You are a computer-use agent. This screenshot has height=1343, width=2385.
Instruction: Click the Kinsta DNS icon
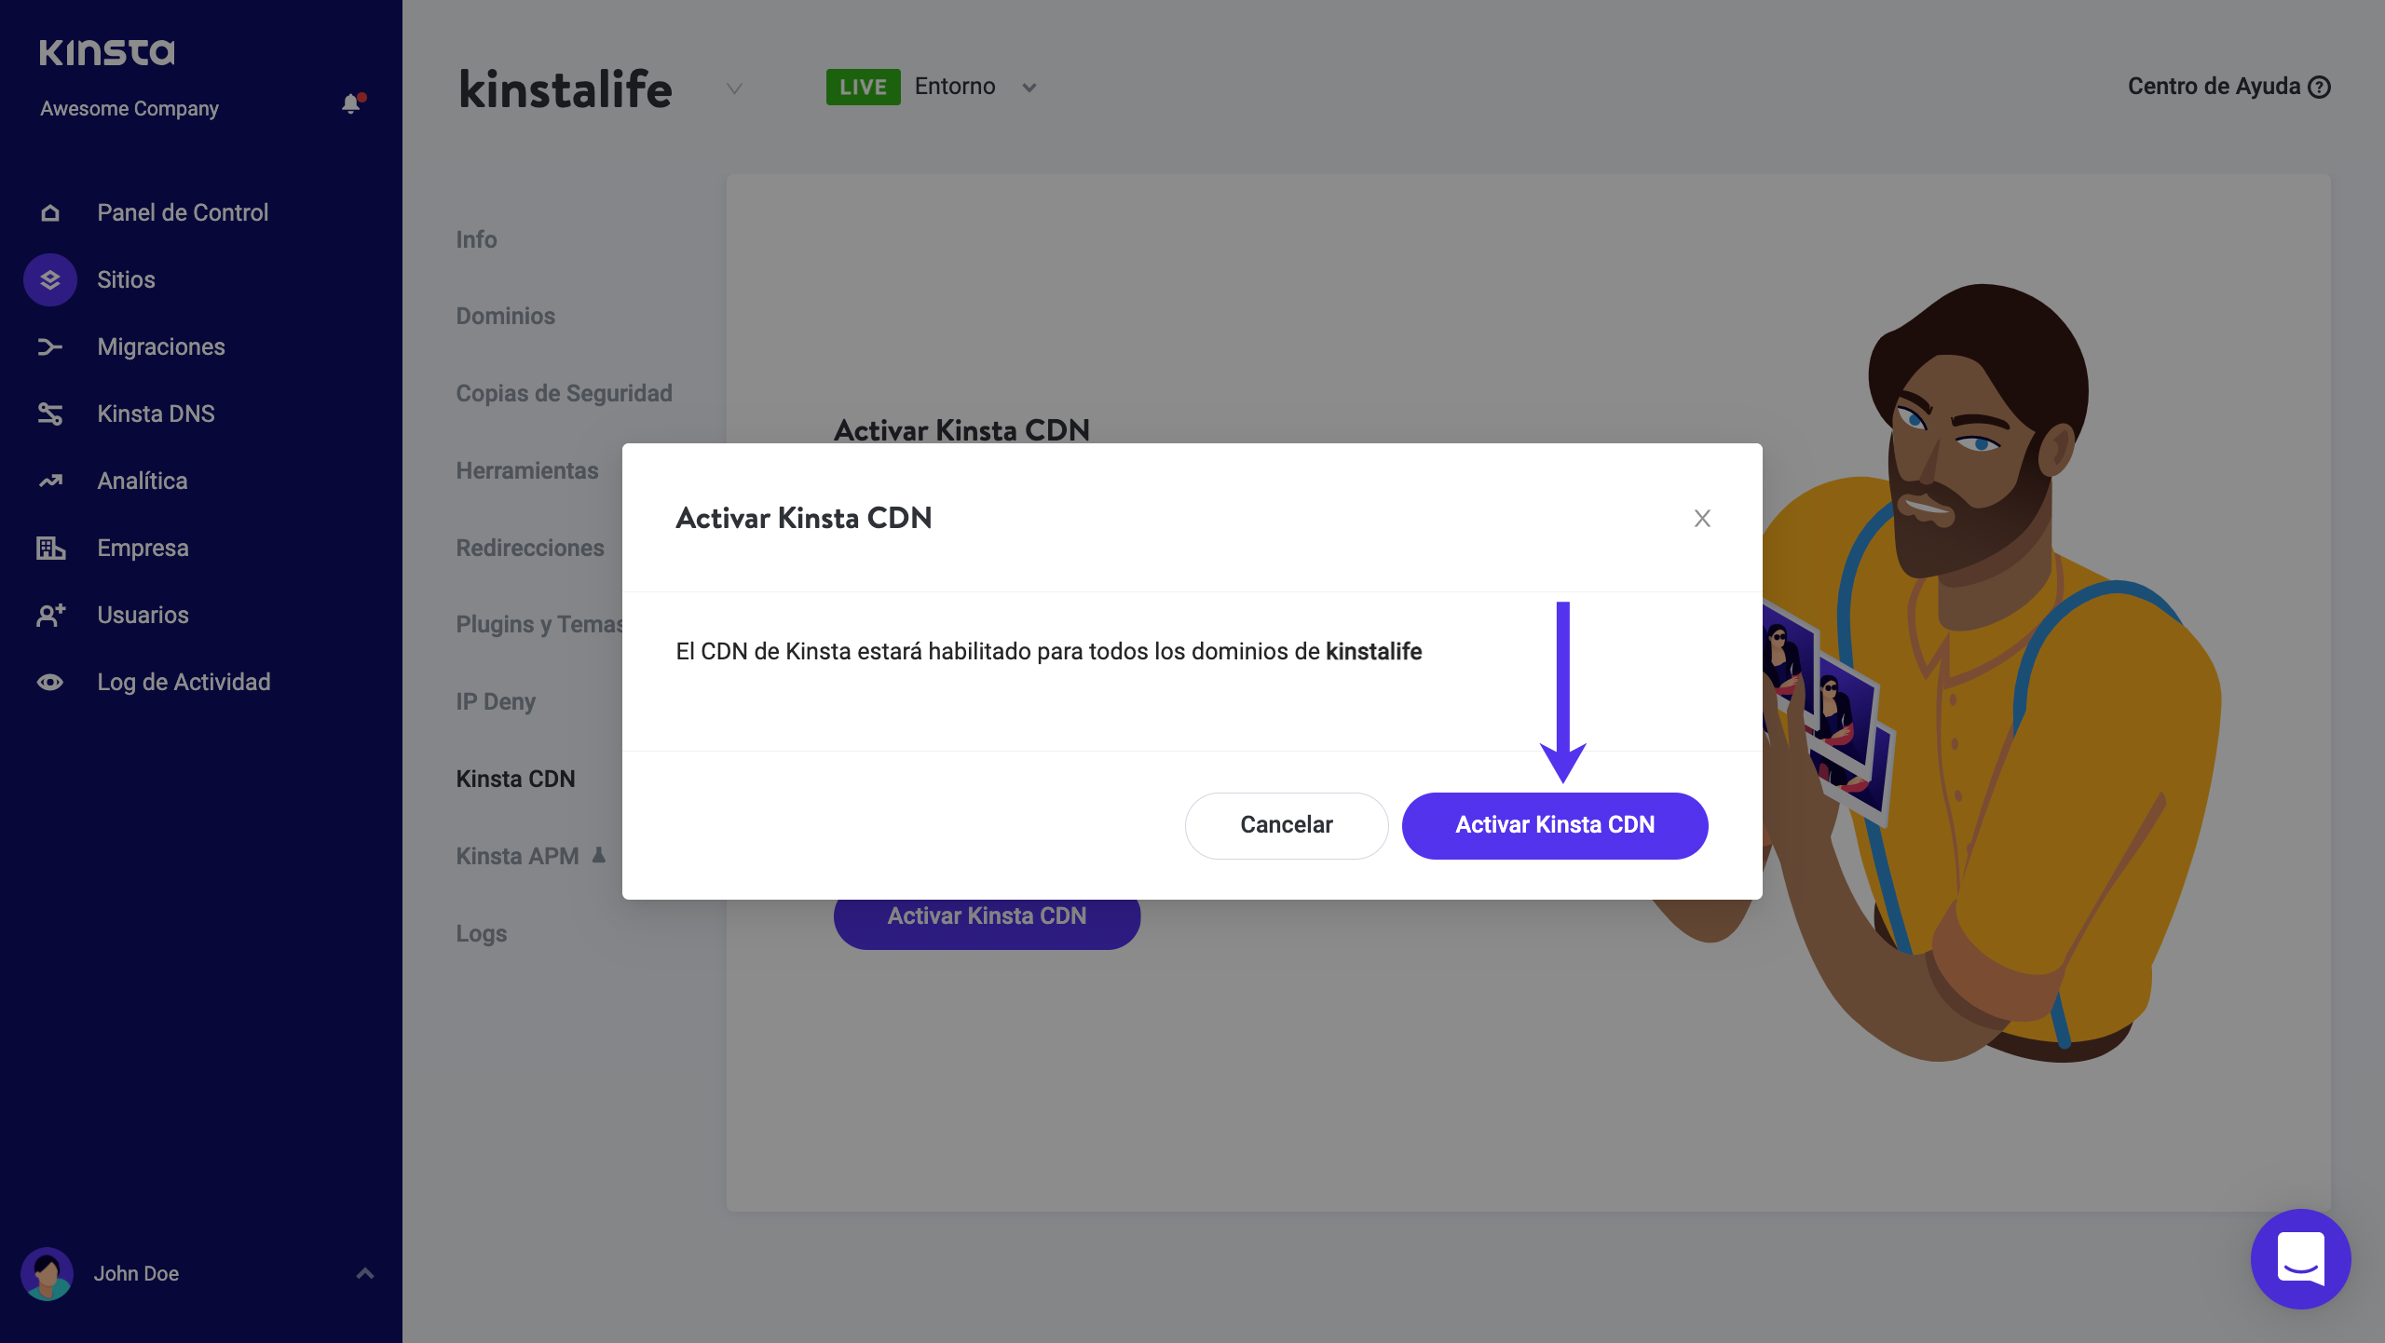50,414
